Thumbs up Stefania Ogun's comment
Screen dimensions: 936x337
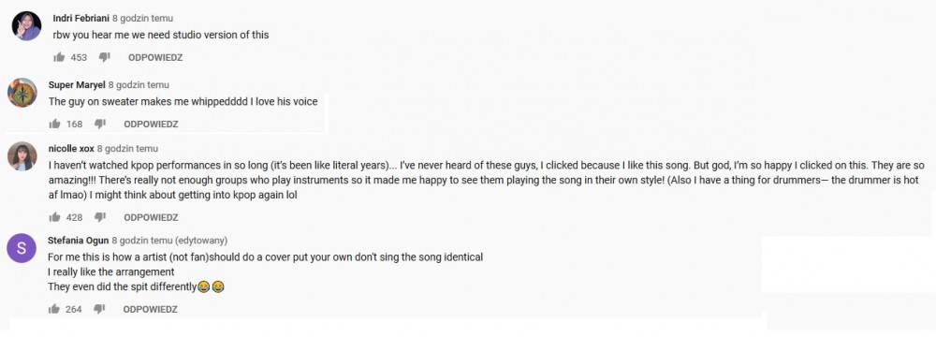tap(54, 309)
